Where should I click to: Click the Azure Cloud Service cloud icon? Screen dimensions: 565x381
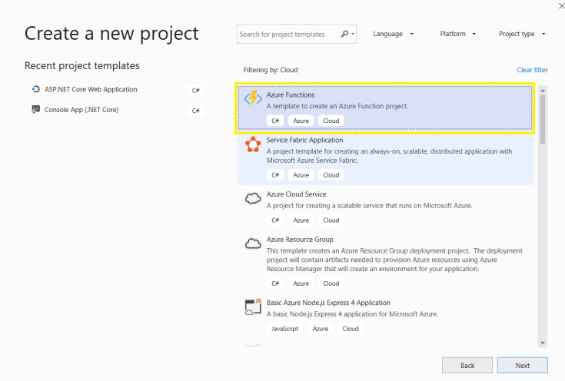click(x=252, y=198)
